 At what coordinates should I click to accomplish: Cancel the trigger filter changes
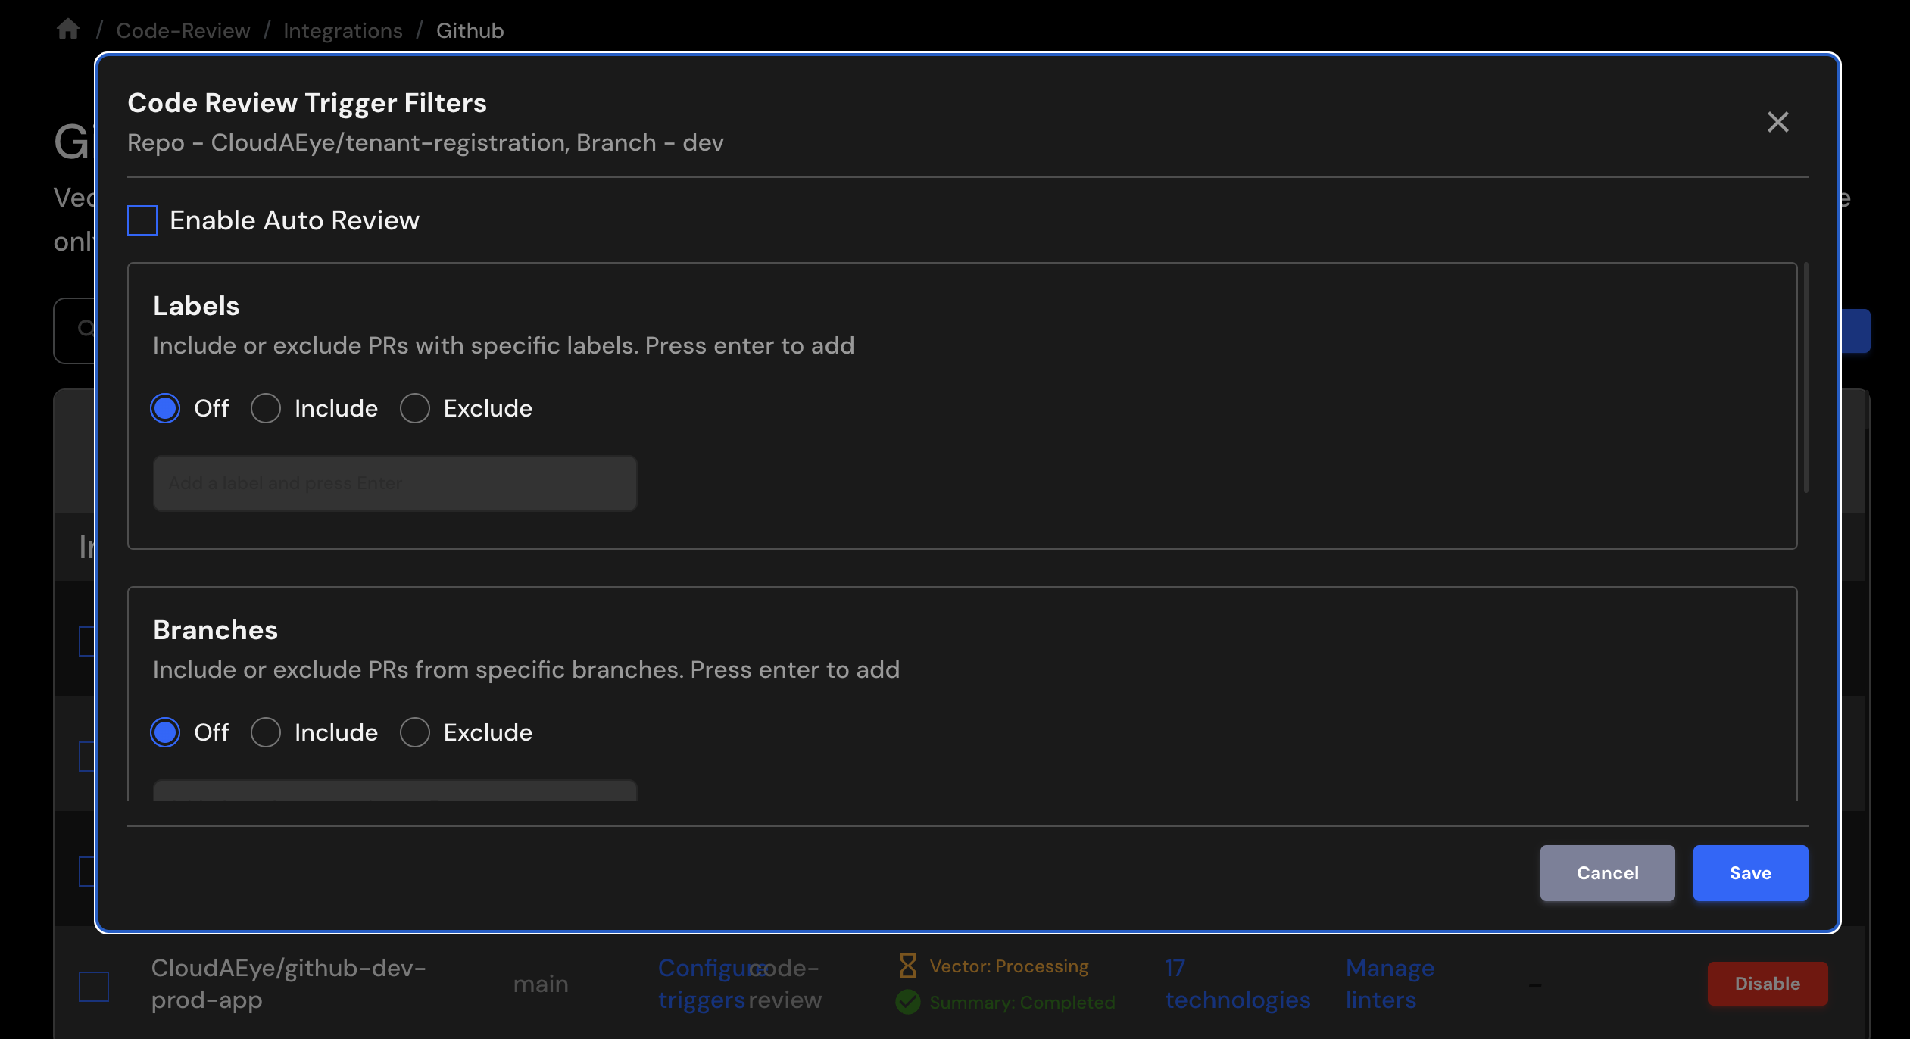point(1607,872)
